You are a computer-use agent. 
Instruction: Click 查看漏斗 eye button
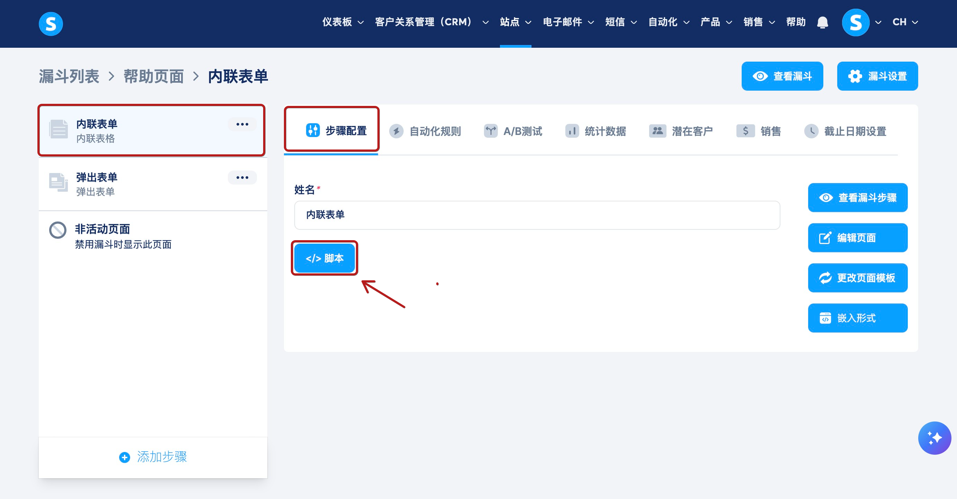(x=782, y=76)
